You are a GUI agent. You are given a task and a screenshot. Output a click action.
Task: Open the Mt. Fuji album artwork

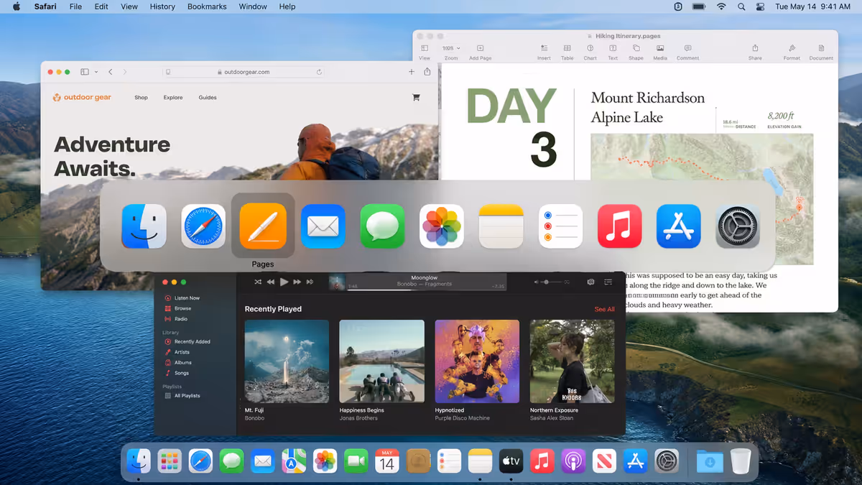tap(287, 361)
